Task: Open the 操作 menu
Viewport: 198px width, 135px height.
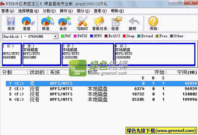Action: pos(66,11)
